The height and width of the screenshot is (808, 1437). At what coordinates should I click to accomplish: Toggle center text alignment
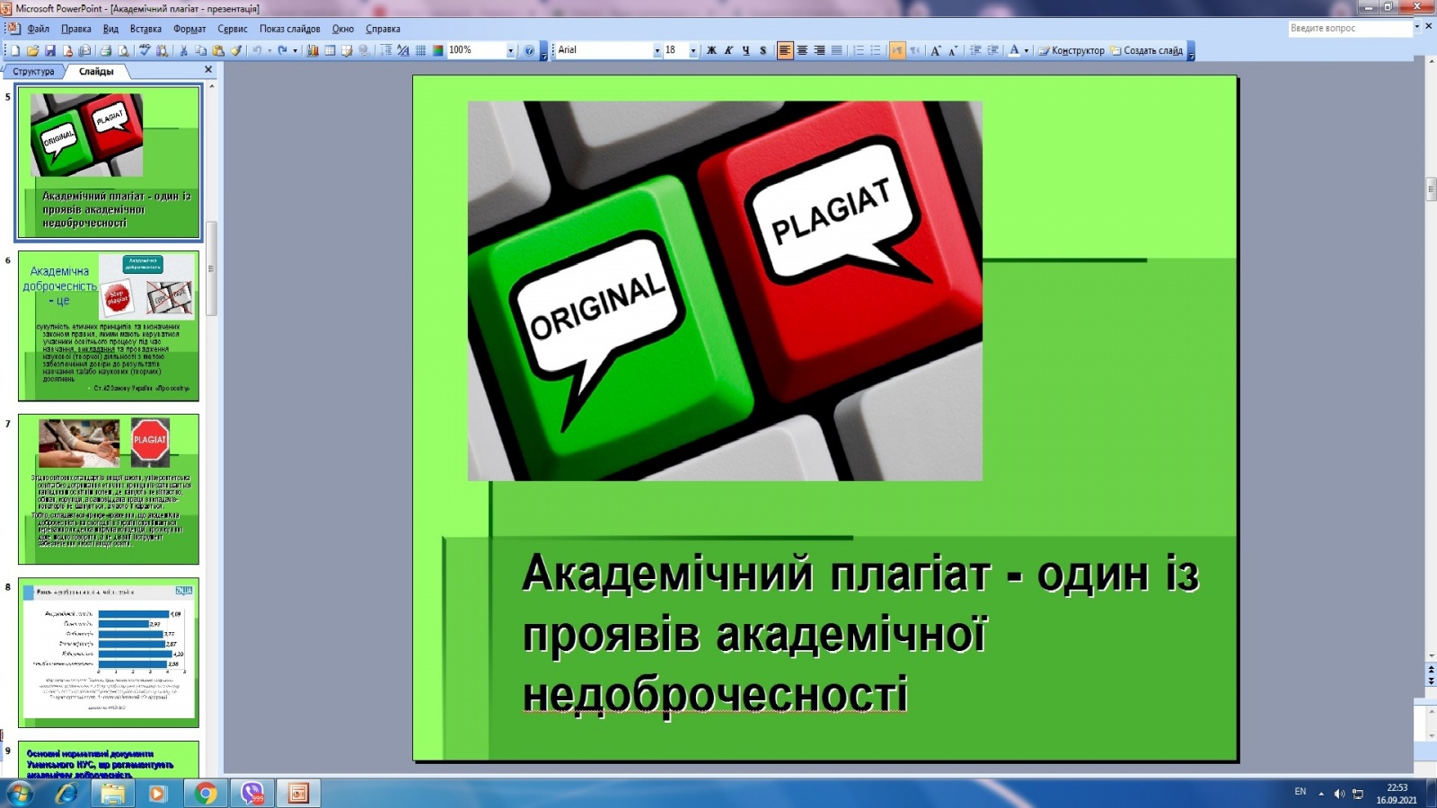pyautogui.click(x=802, y=50)
